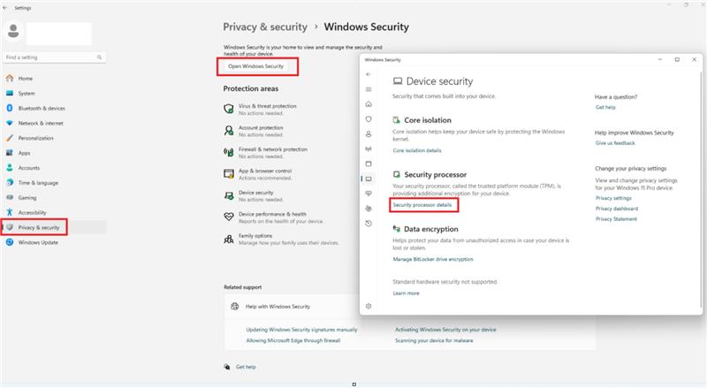Open Account protection person icon in sidebar

point(369,134)
